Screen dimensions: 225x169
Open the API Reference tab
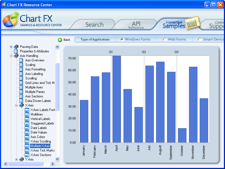(136, 25)
